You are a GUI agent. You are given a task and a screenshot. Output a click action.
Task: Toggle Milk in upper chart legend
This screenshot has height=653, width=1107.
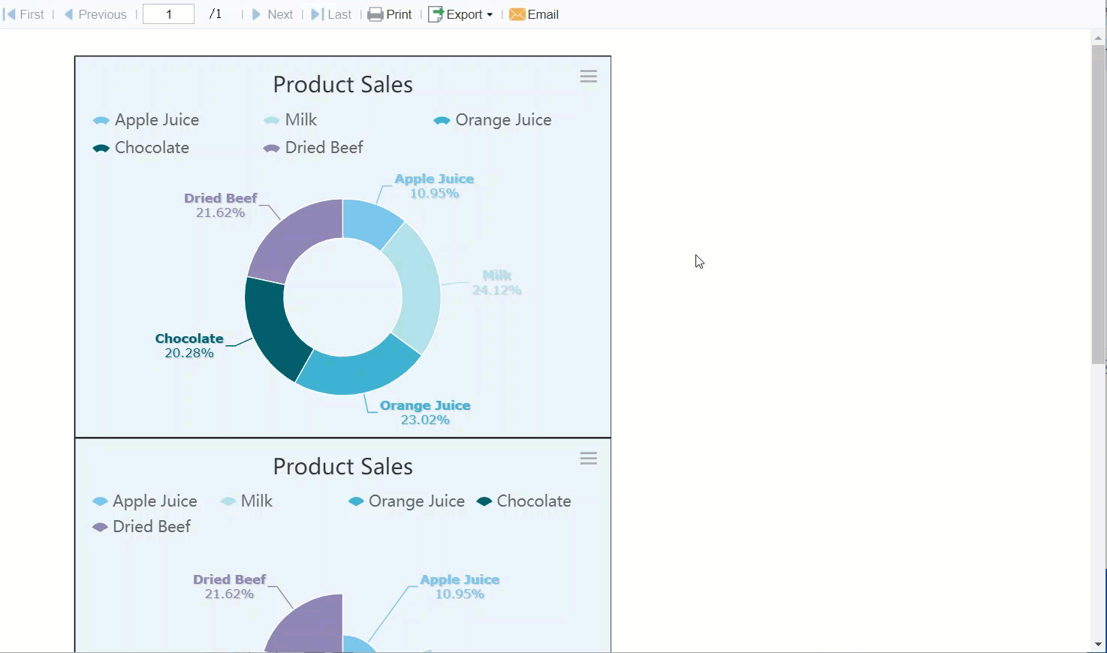pyautogui.click(x=290, y=120)
